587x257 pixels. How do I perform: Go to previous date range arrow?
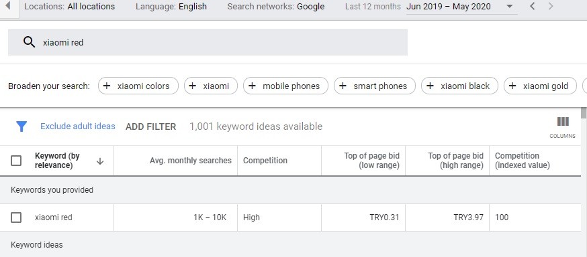click(x=533, y=6)
